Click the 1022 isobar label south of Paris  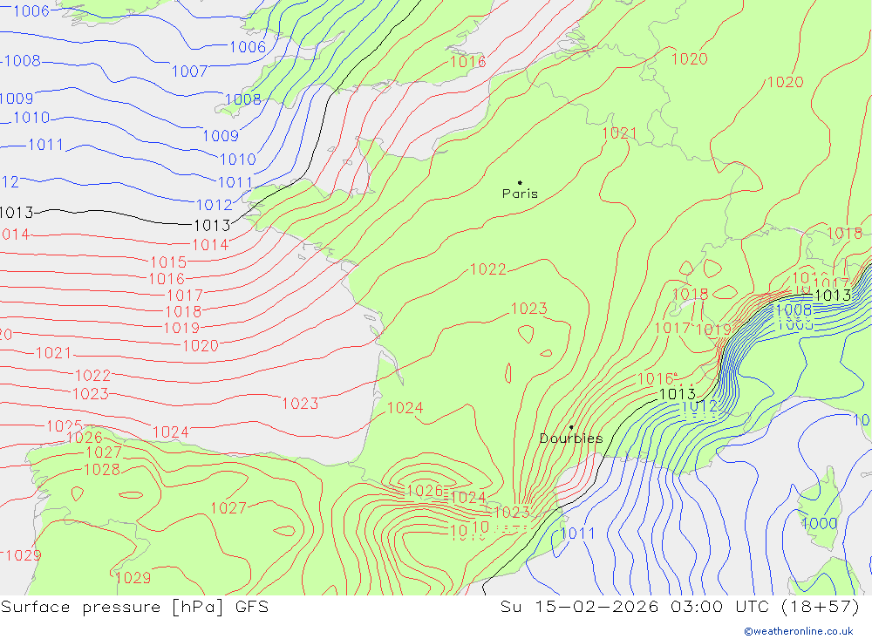click(x=488, y=269)
